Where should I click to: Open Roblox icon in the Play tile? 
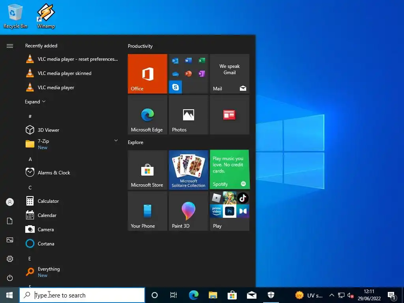217,198
